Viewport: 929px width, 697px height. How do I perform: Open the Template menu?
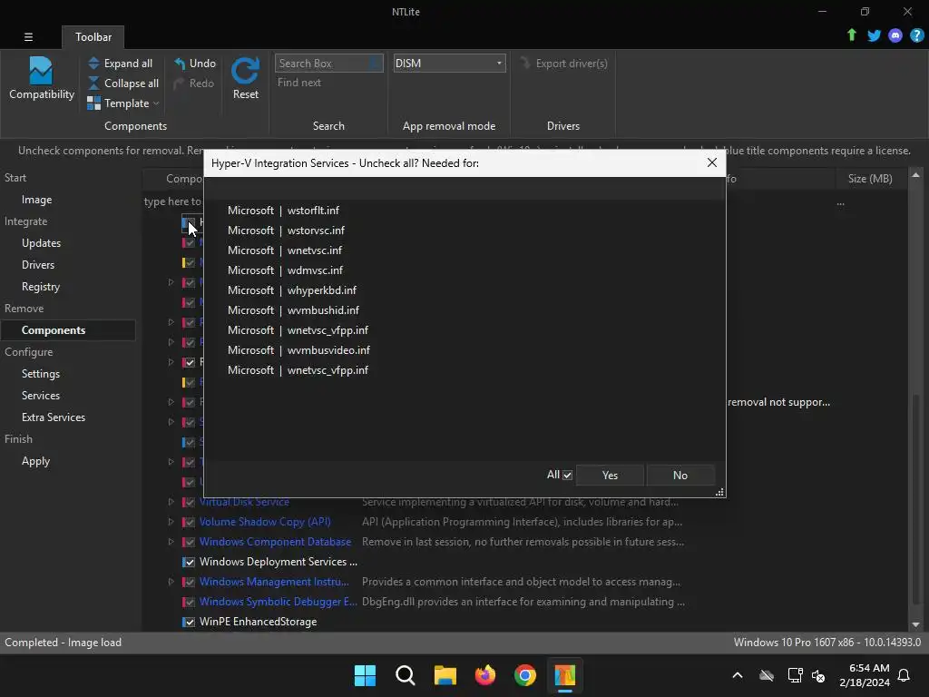[x=123, y=103]
